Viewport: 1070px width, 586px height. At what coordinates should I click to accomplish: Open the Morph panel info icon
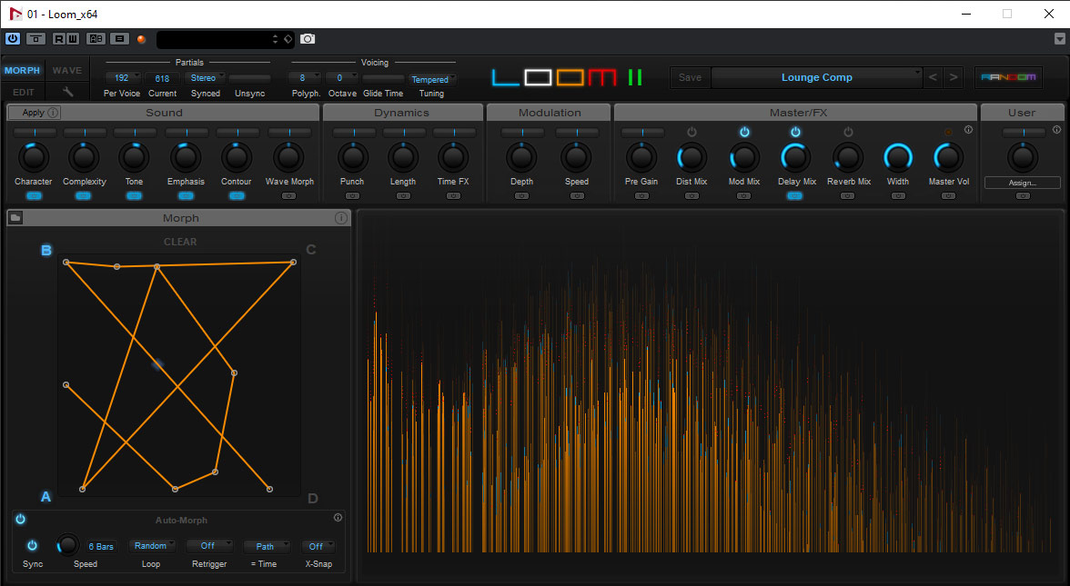pyautogui.click(x=340, y=218)
